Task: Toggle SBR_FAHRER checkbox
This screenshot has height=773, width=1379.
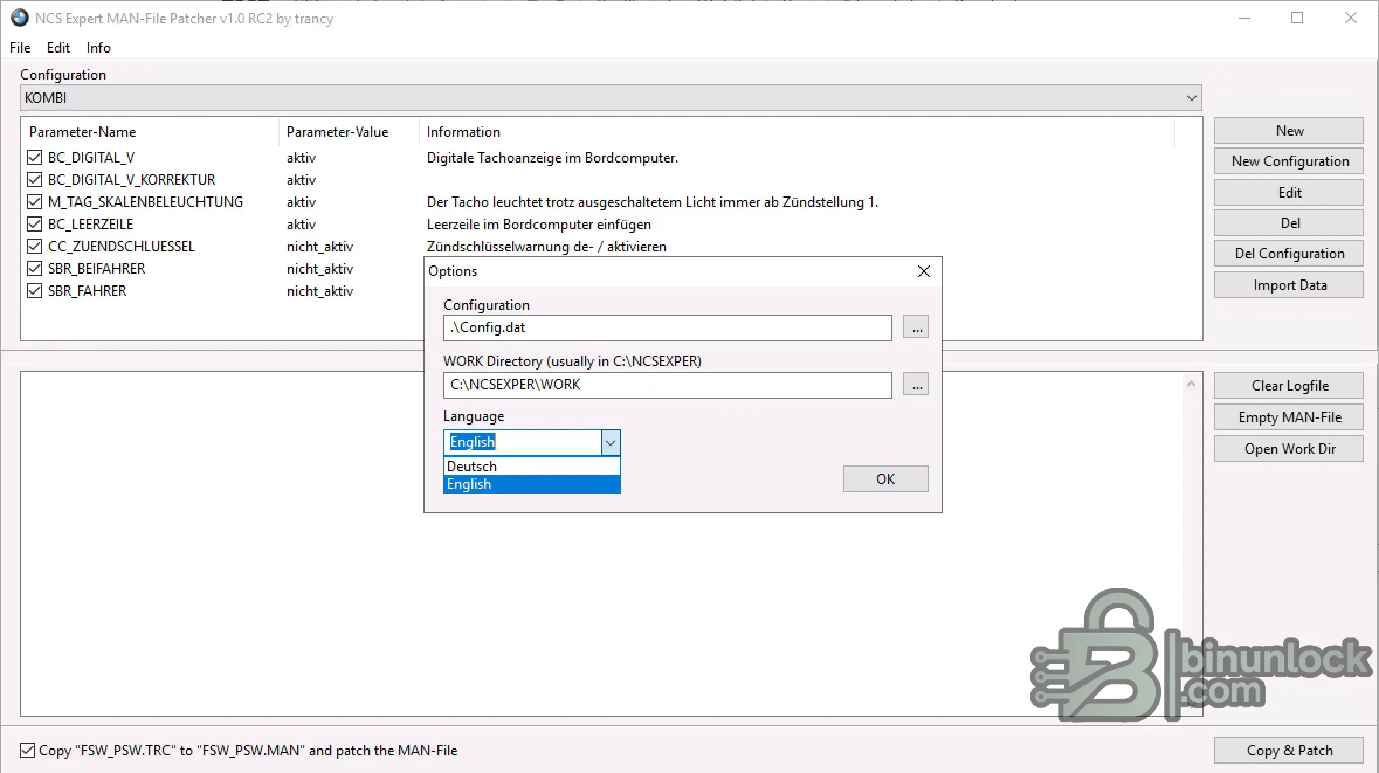Action: [x=35, y=291]
